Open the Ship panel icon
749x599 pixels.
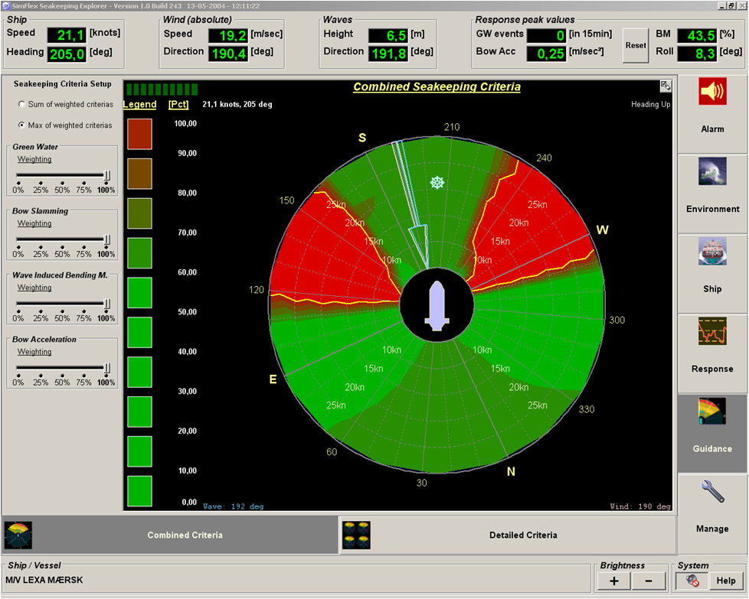tap(712, 251)
